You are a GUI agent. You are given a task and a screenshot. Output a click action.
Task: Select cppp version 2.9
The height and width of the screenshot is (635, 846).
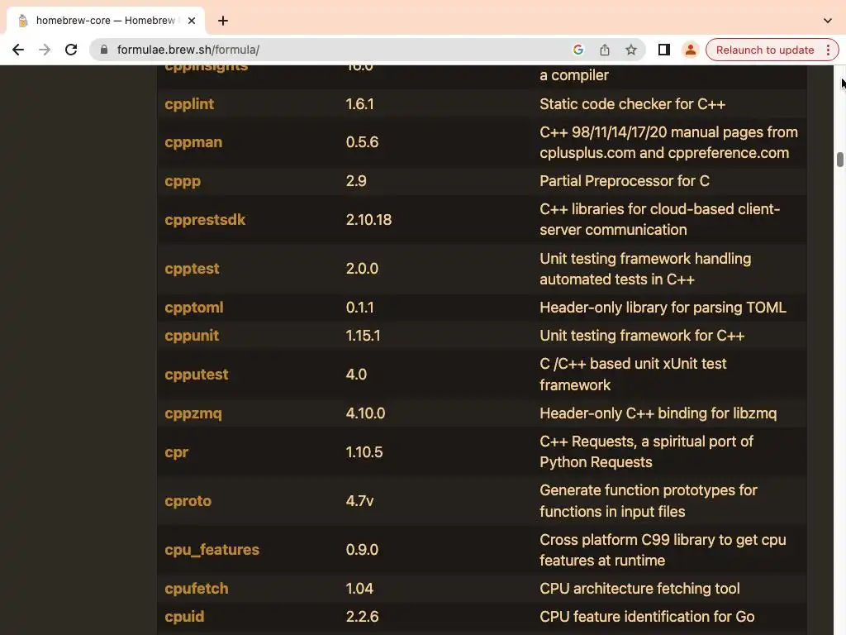tap(356, 181)
